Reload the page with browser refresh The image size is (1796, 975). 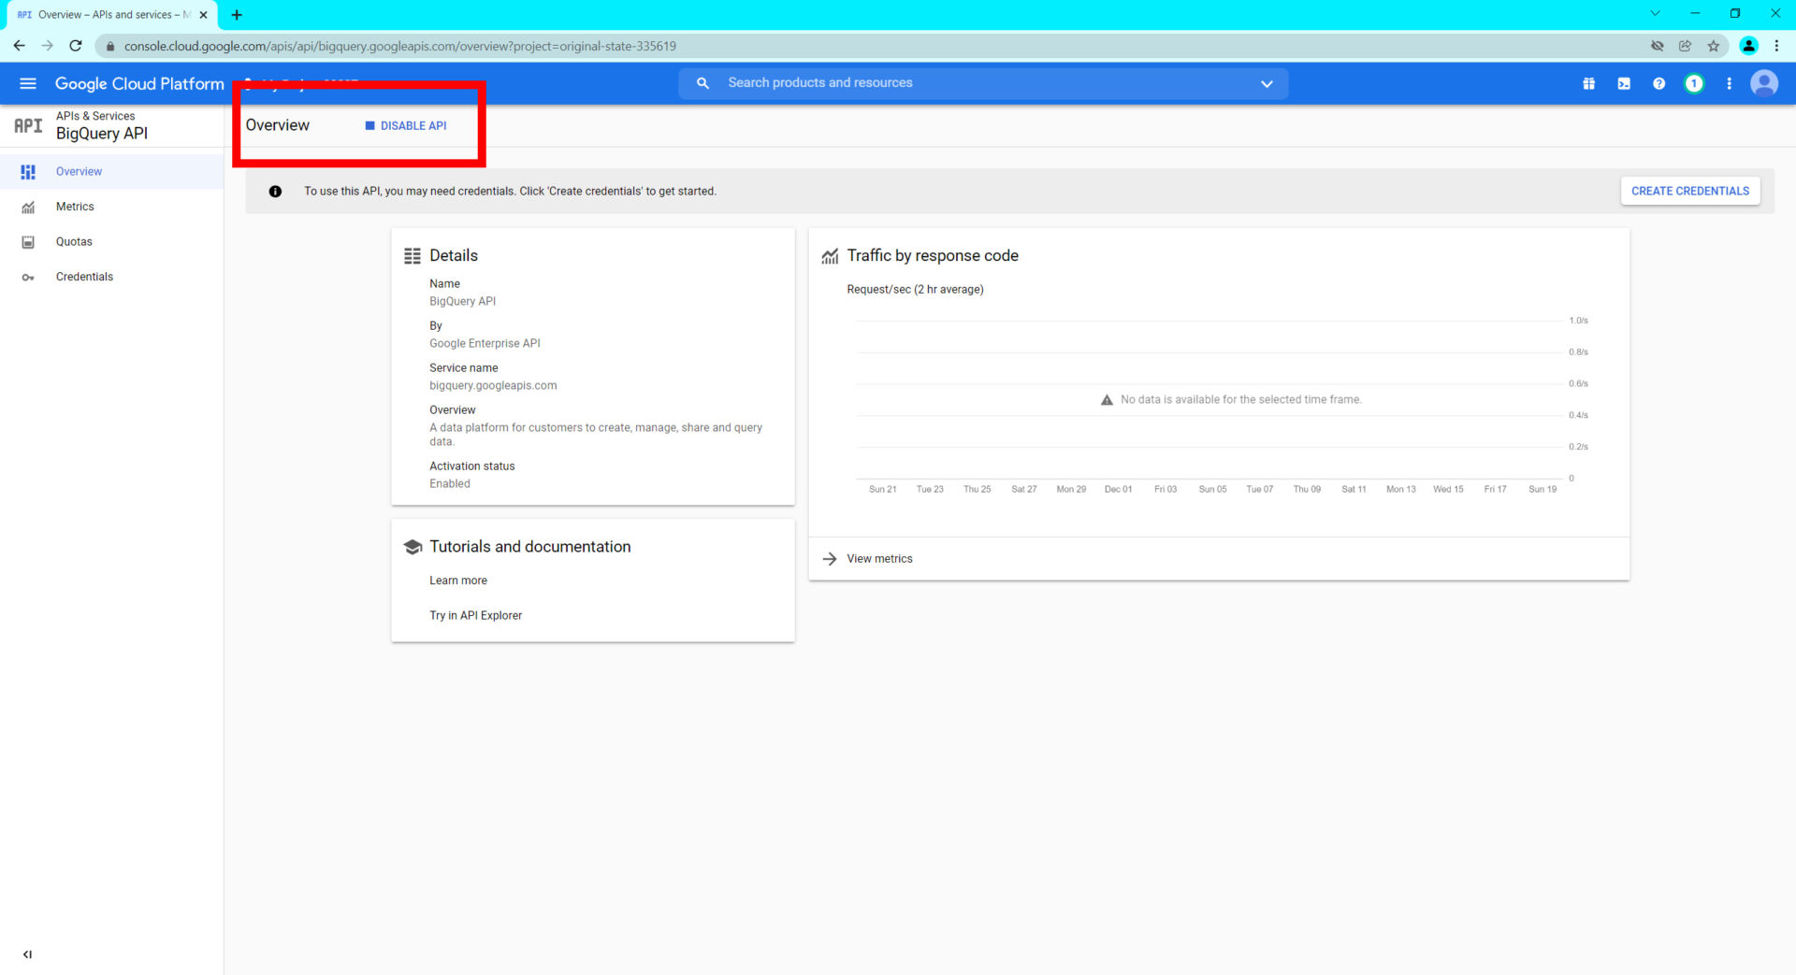[76, 45]
